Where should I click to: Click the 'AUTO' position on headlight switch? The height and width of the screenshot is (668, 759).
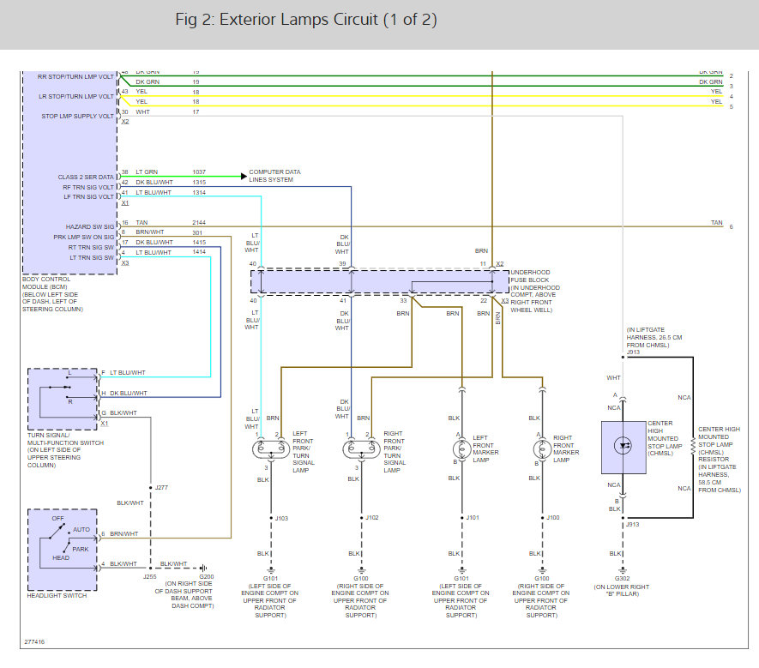pyautogui.click(x=81, y=530)
